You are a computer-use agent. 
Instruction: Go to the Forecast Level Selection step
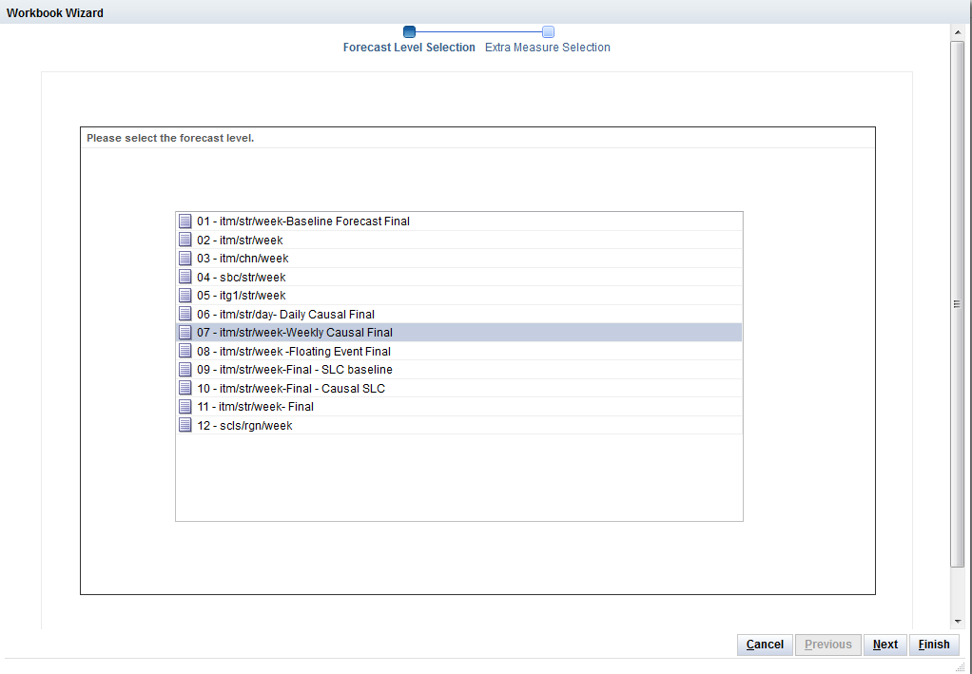pyautogui.click(x=409, y=48)
